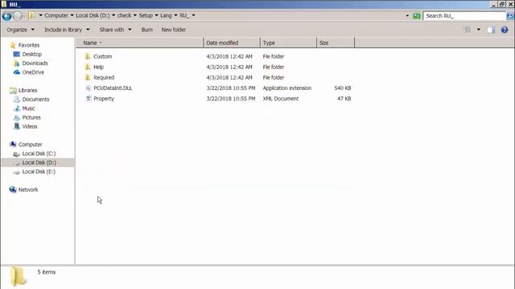Click the Burn toolbar button
The height and width of the screenshot is (289, 515).
[x=146, y=30]
